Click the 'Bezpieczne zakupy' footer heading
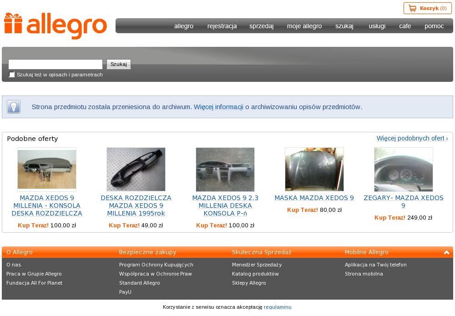455x316 pixels. [x=148, y=252]
